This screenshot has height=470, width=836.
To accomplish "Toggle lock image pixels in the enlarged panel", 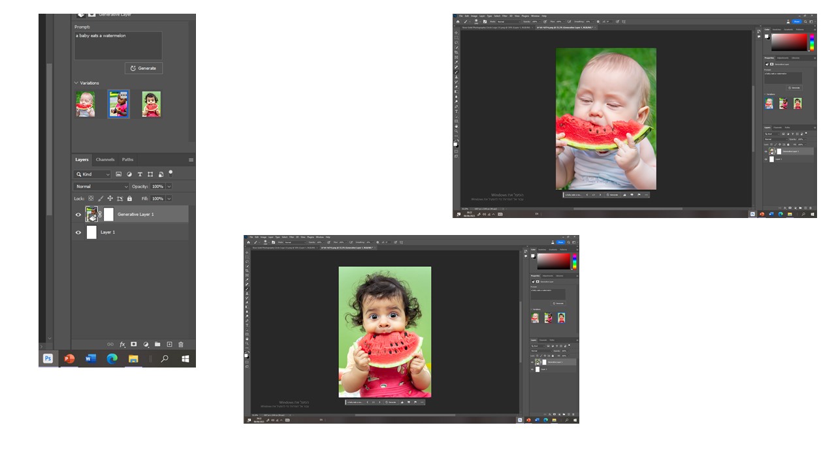I will pyautogui.click(x=101, y=198).
